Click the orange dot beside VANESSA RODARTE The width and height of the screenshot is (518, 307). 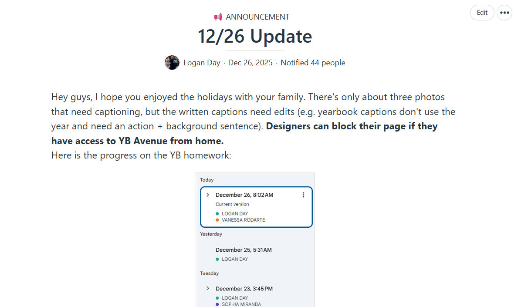click(x=217, y=220)
